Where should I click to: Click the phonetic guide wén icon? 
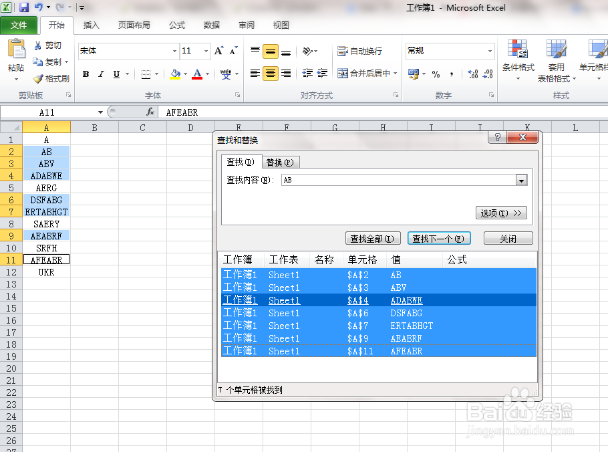[x=226, y=74]
